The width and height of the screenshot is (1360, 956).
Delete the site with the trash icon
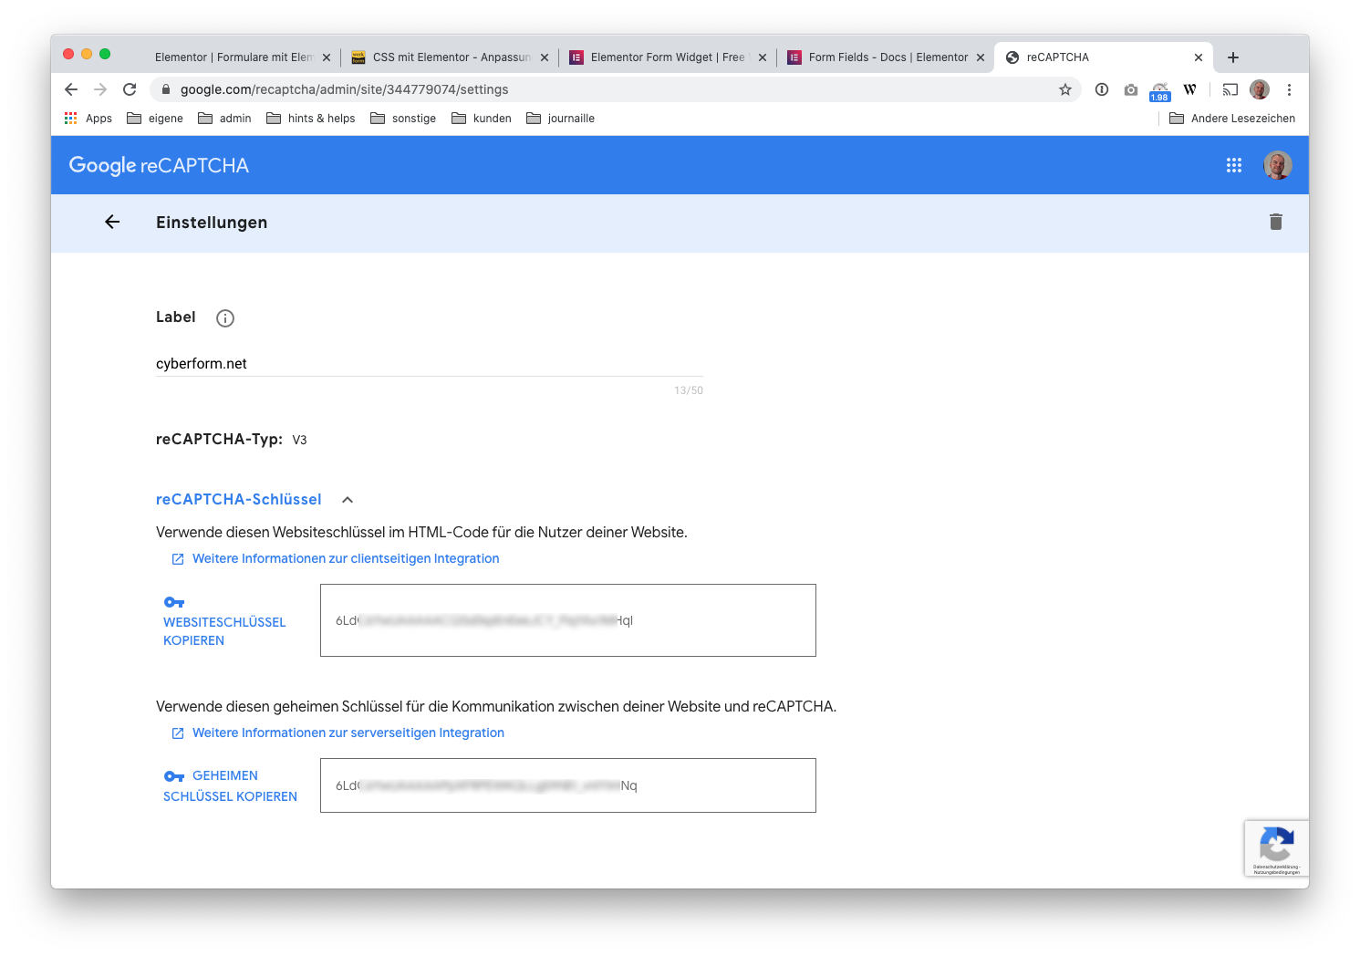[x=1276, y=222]
